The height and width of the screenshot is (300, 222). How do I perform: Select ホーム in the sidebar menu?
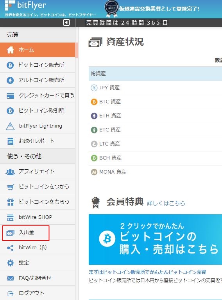pos(38,50)
